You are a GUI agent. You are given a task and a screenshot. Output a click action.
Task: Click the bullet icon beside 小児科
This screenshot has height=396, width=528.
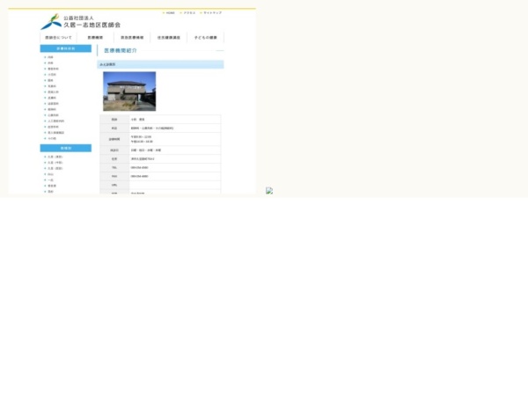(x=44, y=75)
